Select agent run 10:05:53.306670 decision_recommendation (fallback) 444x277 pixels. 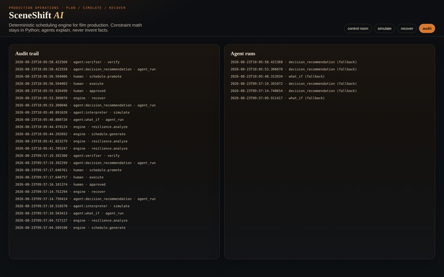tap(294, 69)
